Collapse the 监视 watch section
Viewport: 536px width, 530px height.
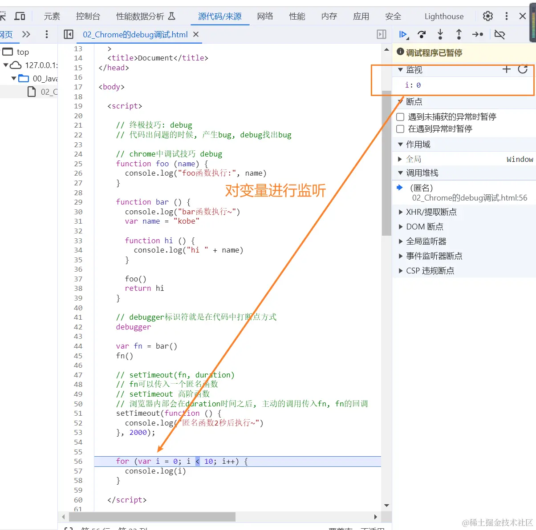400,70
